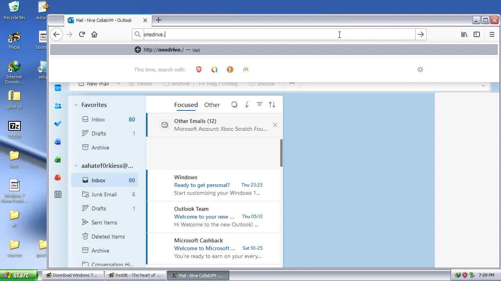Launch Excel from the Outlook sidebar
This screenshot has height=281, width=501.
pyautogui.click(x=58, y=160)
